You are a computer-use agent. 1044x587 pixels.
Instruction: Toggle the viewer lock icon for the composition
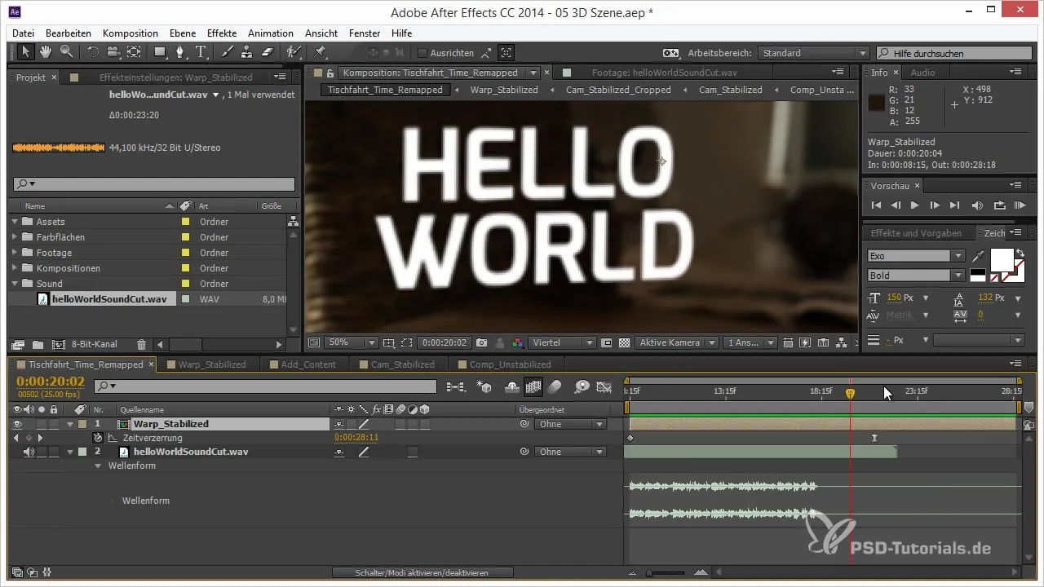[330, 73]
